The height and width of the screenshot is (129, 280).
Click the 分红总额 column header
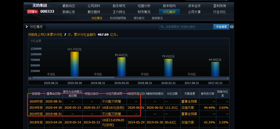[172, 94]
